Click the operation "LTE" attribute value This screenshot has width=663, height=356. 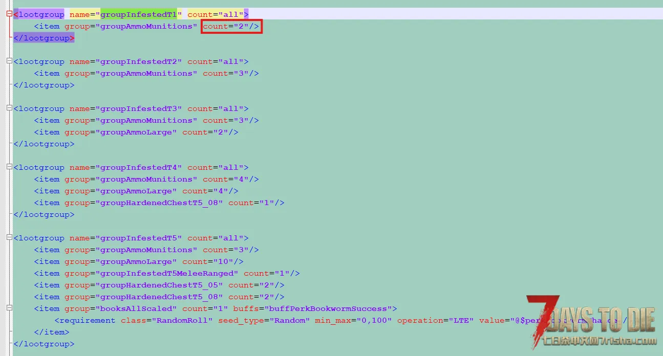pos(461,320)
